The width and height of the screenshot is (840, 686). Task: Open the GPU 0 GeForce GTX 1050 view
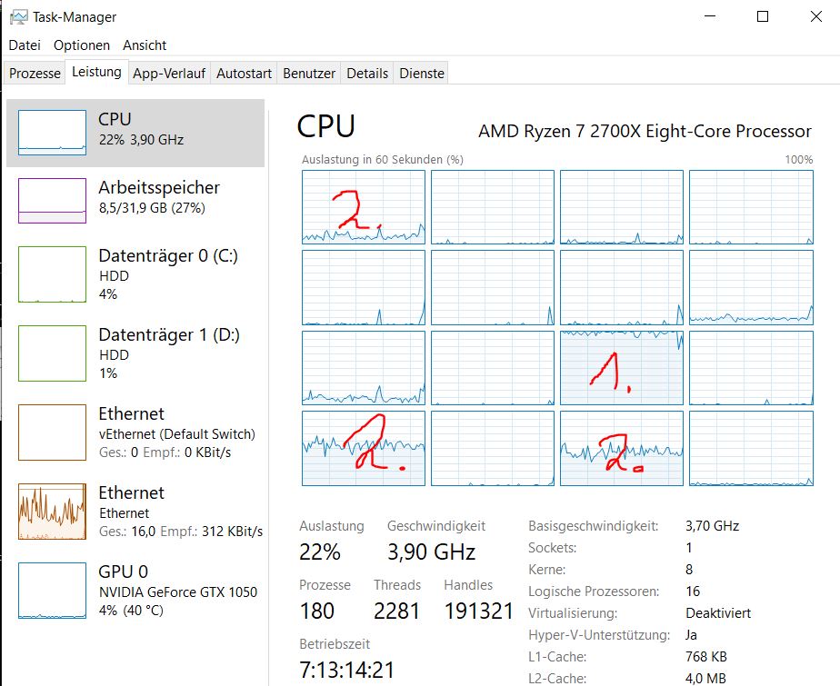point(51,591)
